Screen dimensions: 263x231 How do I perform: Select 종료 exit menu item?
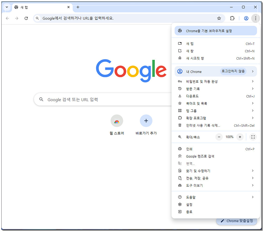216,212
